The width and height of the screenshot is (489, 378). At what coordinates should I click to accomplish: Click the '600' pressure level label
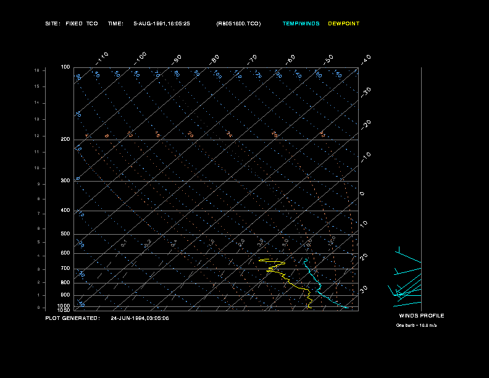tap(65, 253)
